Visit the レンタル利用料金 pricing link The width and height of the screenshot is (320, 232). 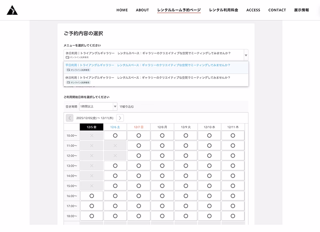click(222, 10)
